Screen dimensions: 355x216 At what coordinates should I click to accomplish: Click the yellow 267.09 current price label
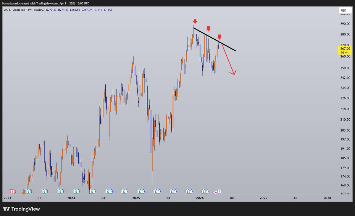point(345,49)
